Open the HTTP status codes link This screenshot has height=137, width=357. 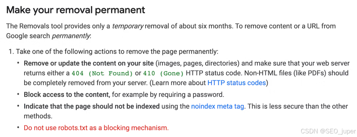click(236, 83)
